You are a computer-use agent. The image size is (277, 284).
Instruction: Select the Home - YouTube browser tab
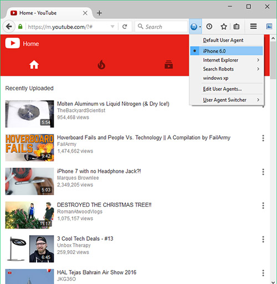49,13
